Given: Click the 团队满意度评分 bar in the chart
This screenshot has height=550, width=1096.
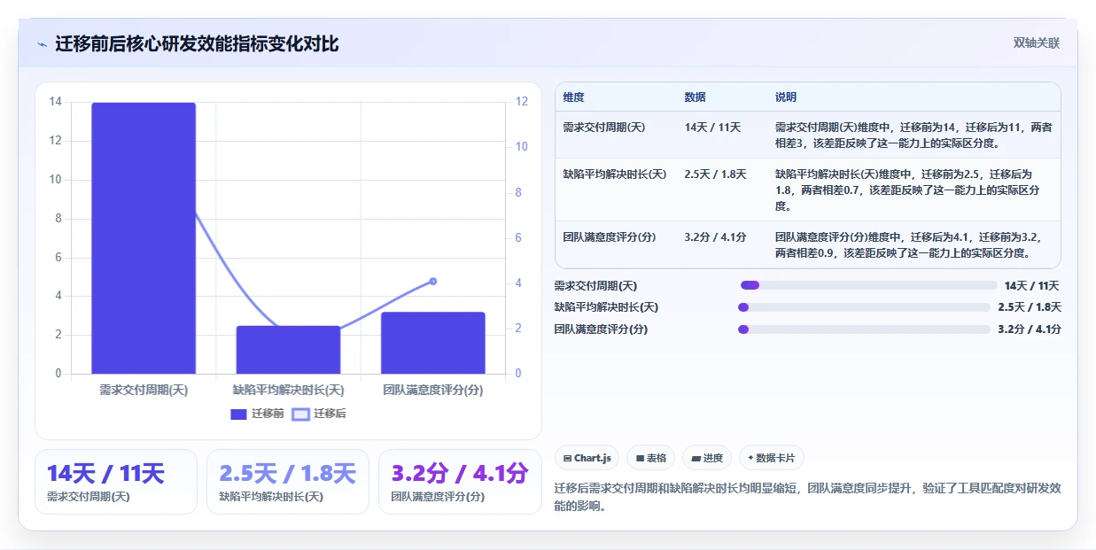Looking at the screenshot, I should 433,343.
